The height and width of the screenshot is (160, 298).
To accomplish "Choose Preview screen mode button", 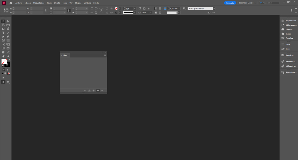I will click(x=8, y=82).
